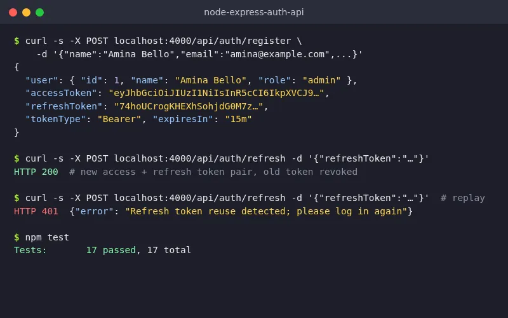Click the "admin" role value
Screen dimensions: 508x318
(x=321, y=80)
